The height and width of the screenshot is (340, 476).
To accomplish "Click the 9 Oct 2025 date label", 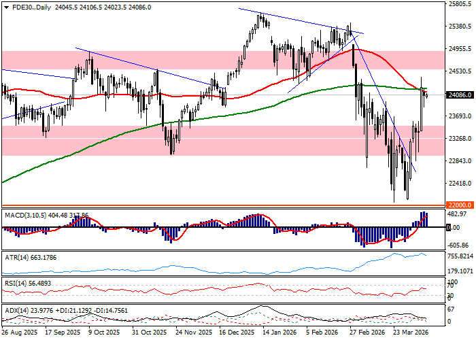I will point(105,334).
